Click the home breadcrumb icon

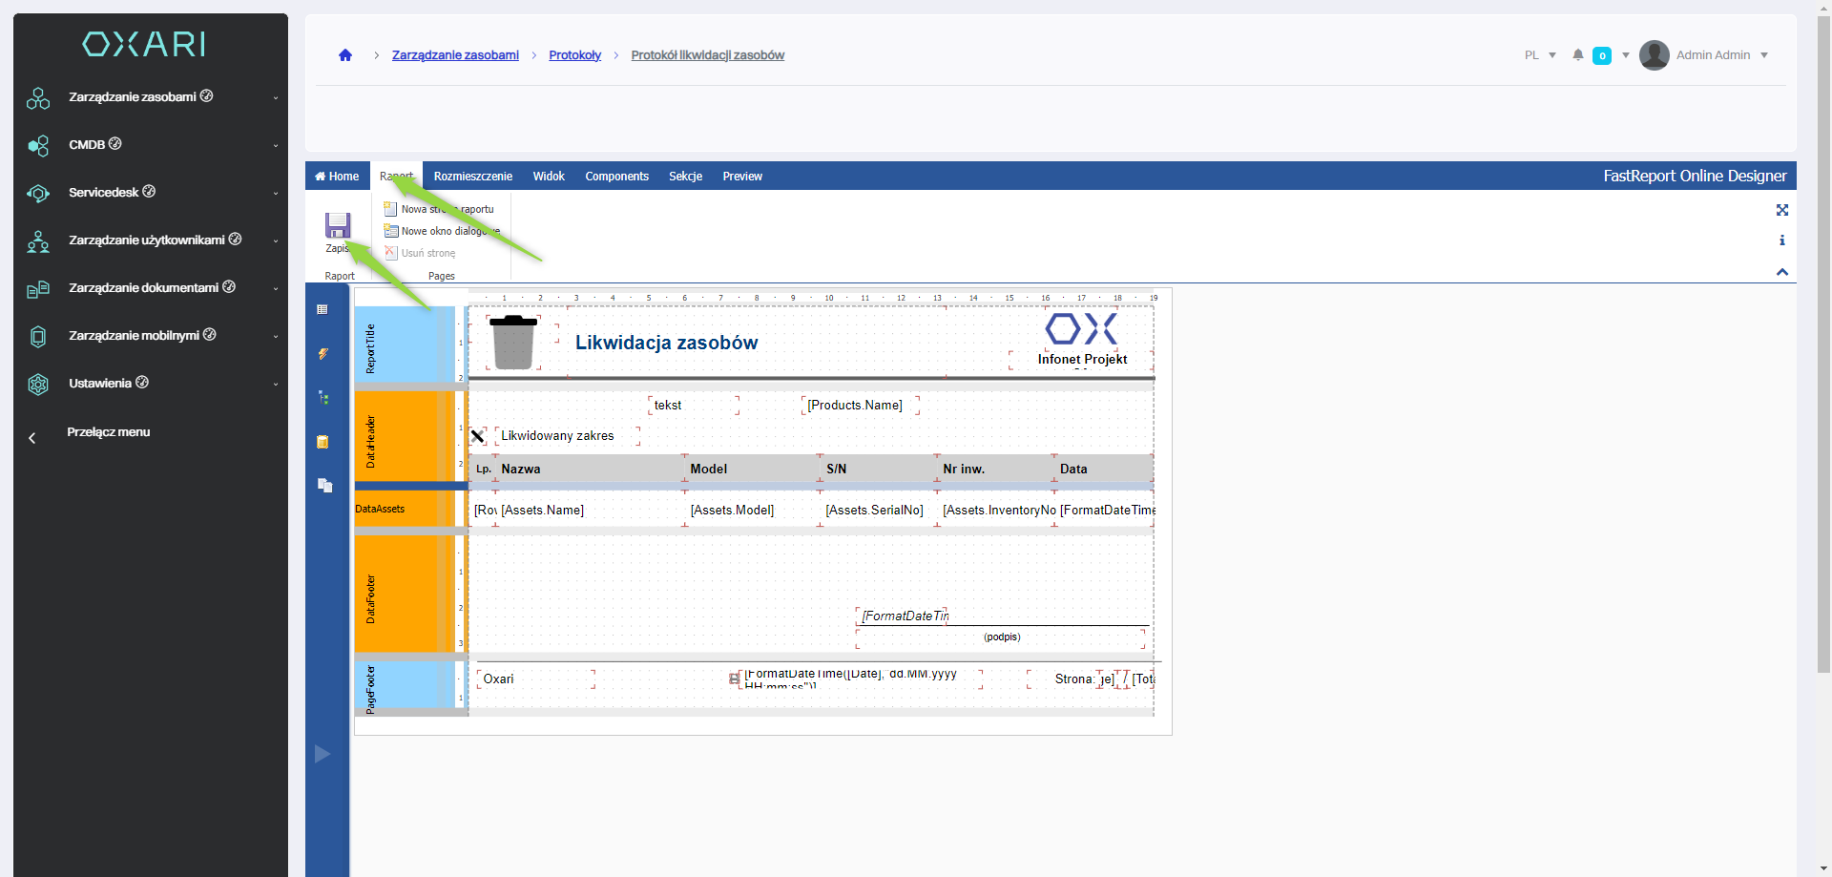pos(345,55)
